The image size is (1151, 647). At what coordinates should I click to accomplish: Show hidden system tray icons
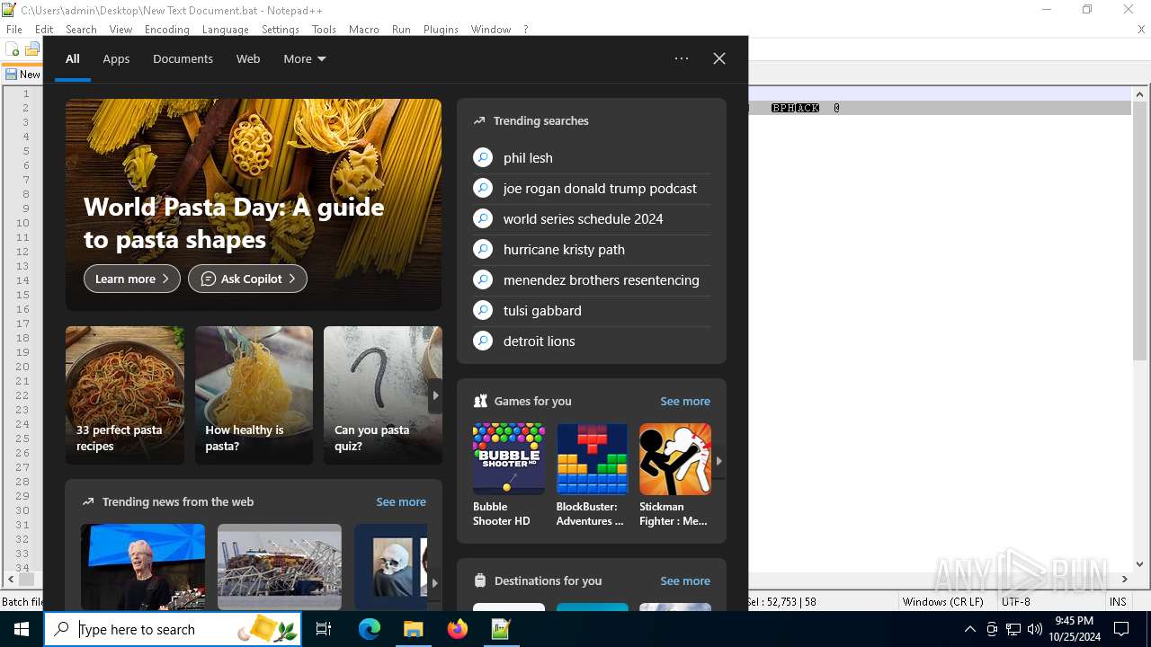tap(969, 629)
